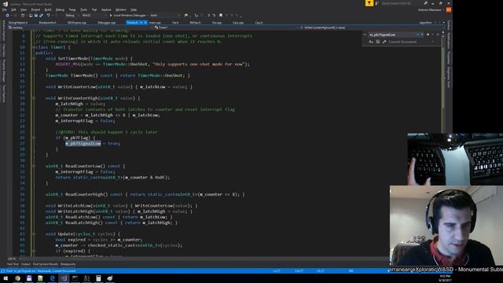This screenshot has width=503, height=283.
Task: Collapse the WriteCounterHigh function block
Action: (33, 98)
